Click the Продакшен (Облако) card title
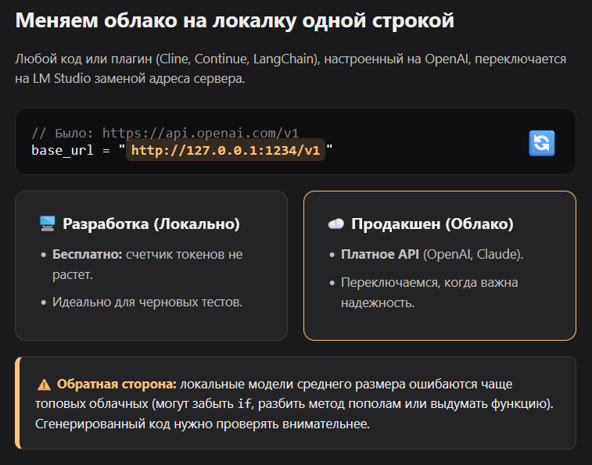 pos(432,224)
